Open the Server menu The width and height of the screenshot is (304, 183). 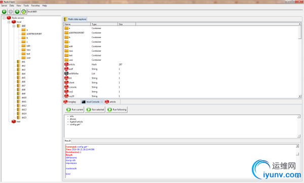[x=4, y=6]
